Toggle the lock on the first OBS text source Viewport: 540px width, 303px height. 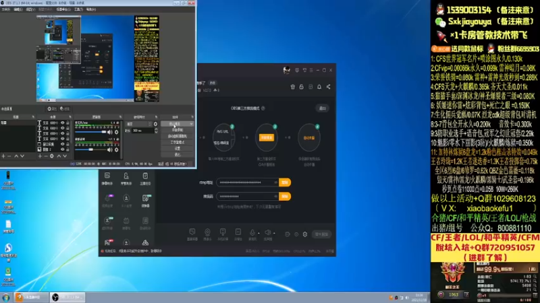[67, 123]
